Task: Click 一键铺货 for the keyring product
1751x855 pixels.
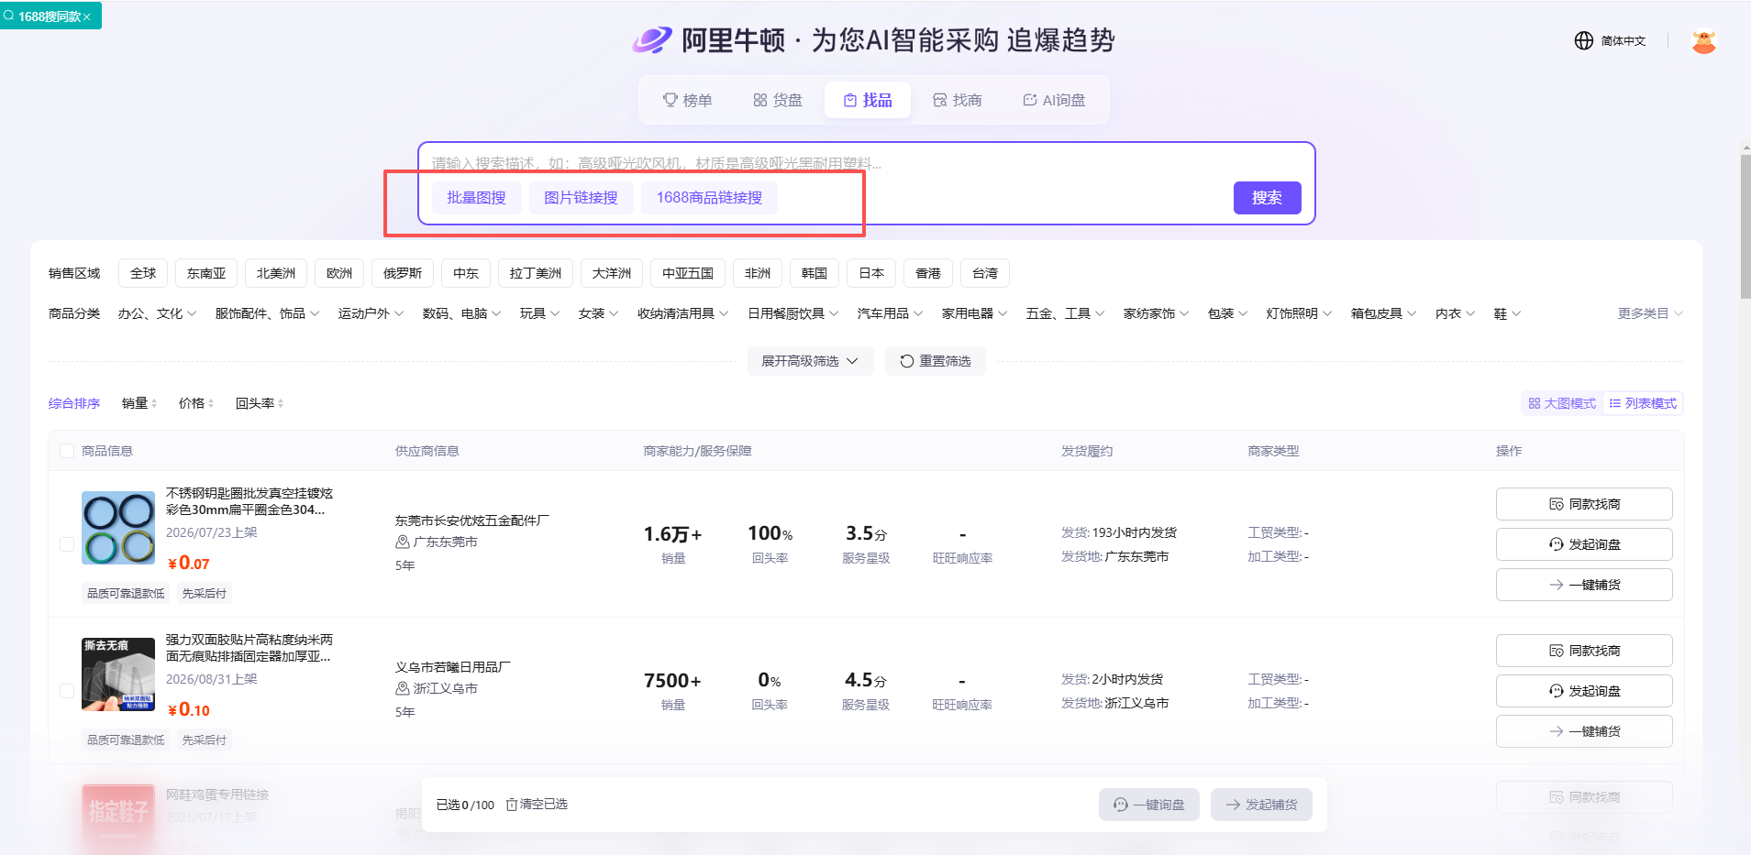Action: (1584, 585)
